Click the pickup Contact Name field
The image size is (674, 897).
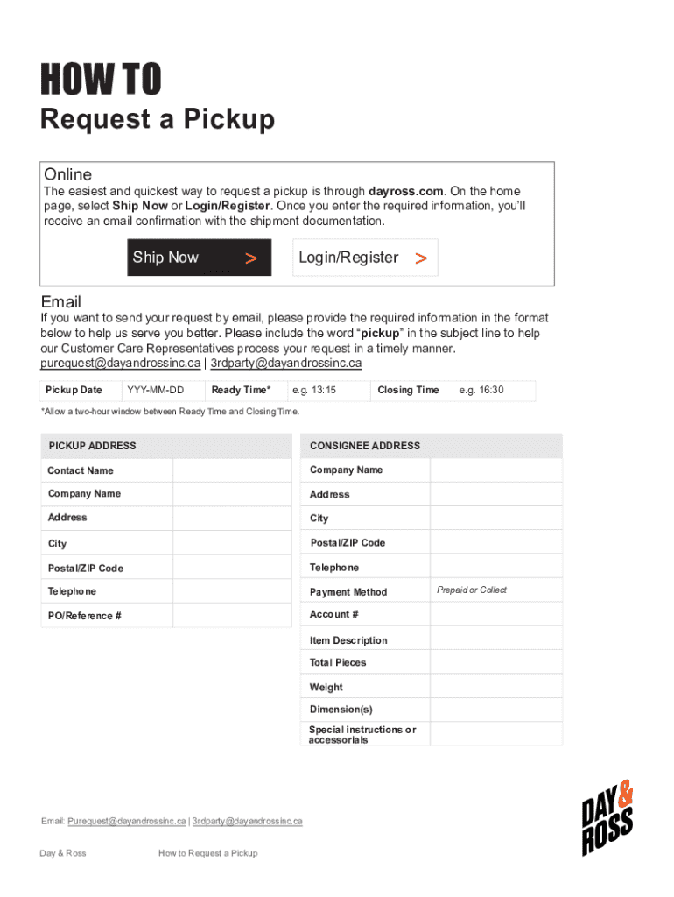pos(231,470)
